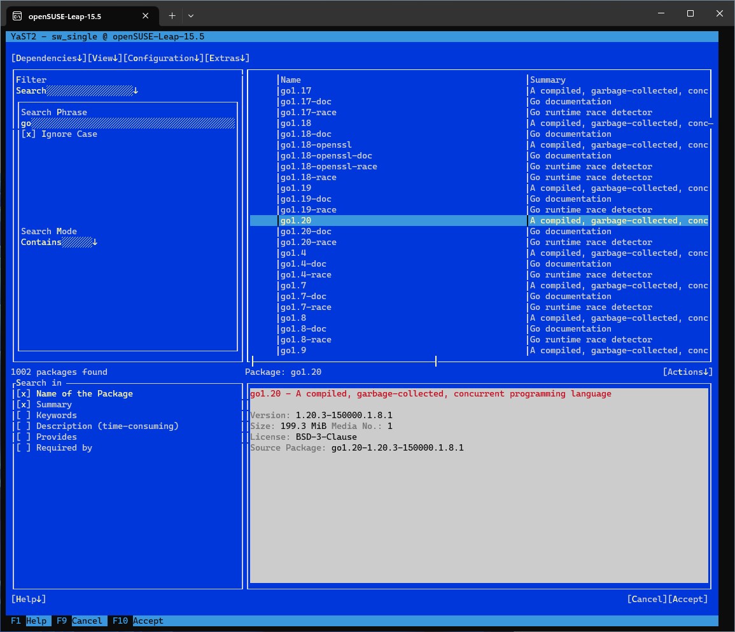Select the go1.18-openssl-race package row
This screenshot has height=632, width=735.
479,167
